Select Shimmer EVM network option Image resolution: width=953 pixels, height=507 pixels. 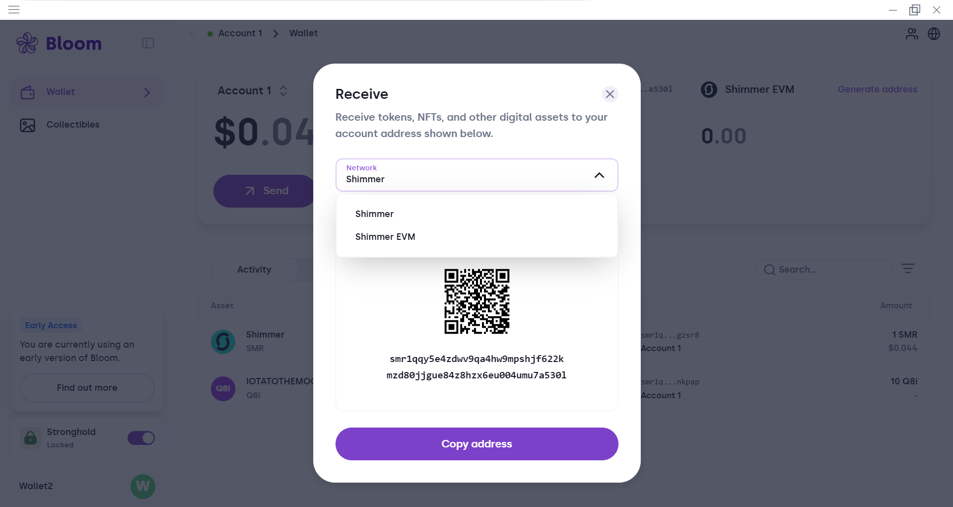[385, 237]
